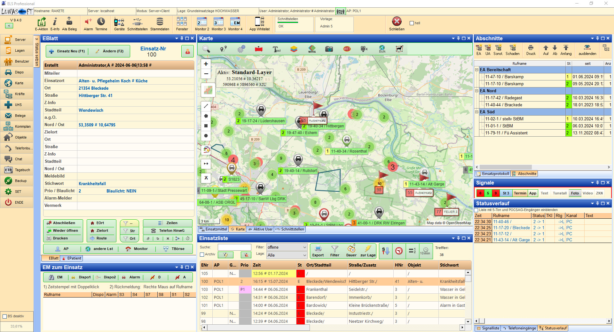Click the Druck printer icon in Abschnitte
The height and width of the screenshot is (332, 614).
coord(531,50)
